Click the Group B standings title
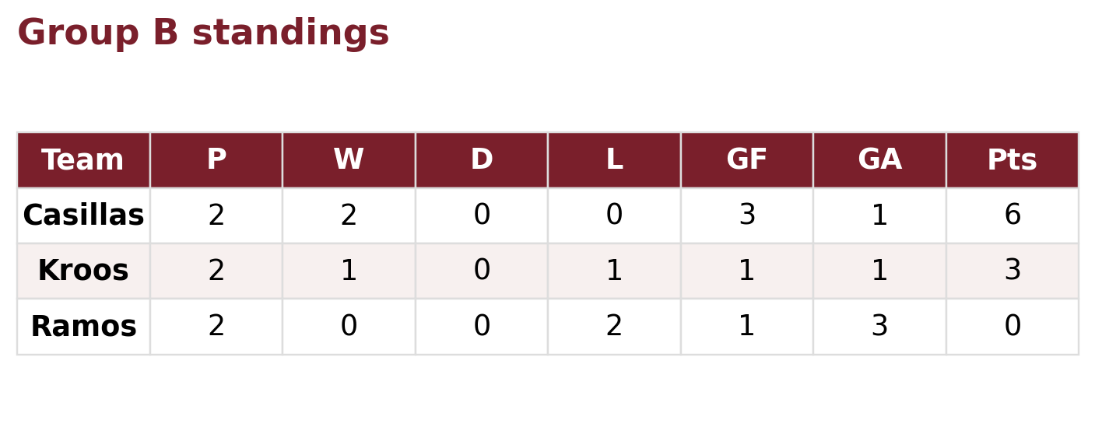 point(203,33)
